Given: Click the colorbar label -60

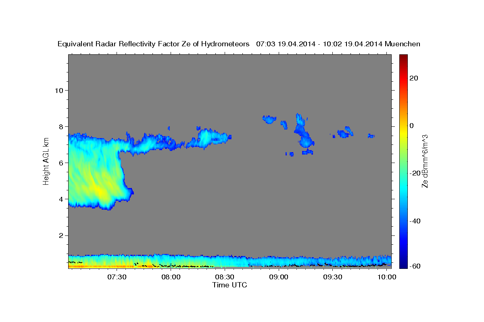Looking at the screenshot, I should [415, 266].
